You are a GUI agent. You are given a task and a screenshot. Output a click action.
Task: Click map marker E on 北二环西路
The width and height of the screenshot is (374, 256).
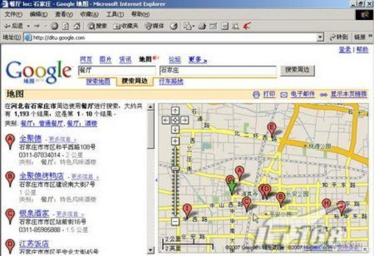[x=272, y=129]
